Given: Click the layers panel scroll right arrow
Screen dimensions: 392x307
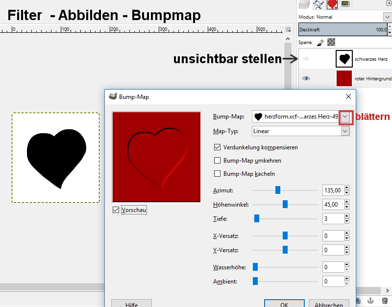Looking at the screenshot, I should 388,290.
